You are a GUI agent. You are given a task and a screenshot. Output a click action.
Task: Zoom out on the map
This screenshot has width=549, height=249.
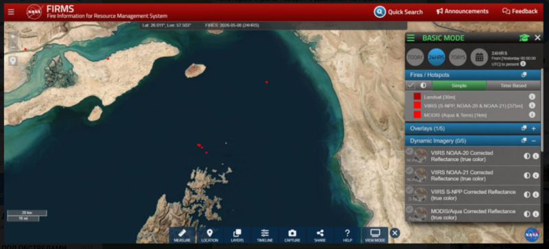pyautogui.click(x=13, y=46)
